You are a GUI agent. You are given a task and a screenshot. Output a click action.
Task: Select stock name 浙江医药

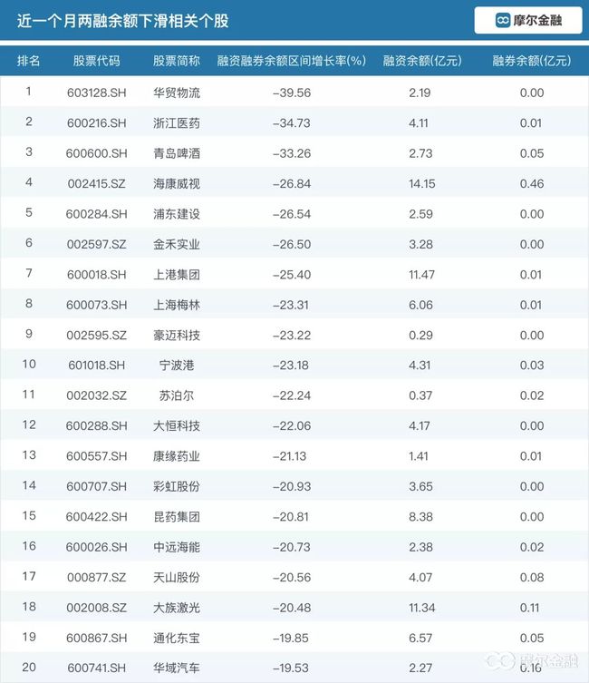pos(177,122)
